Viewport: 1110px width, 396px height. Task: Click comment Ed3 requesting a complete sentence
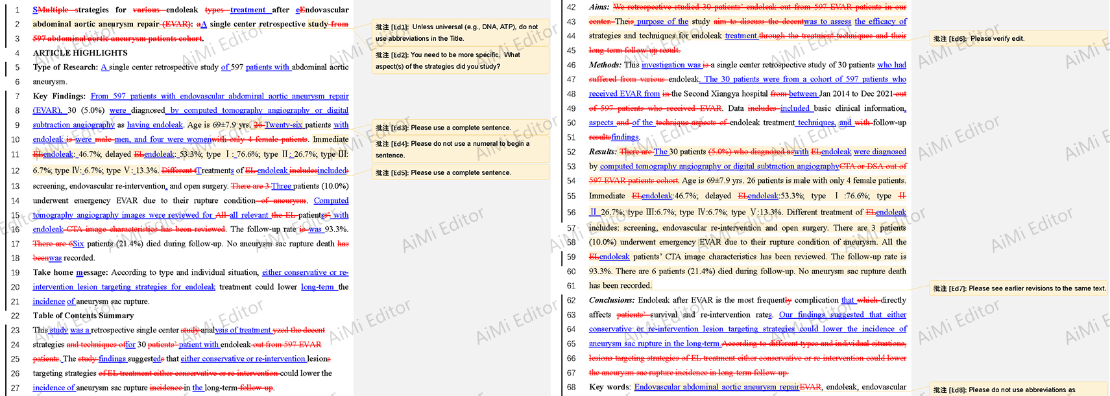point(460,128)
